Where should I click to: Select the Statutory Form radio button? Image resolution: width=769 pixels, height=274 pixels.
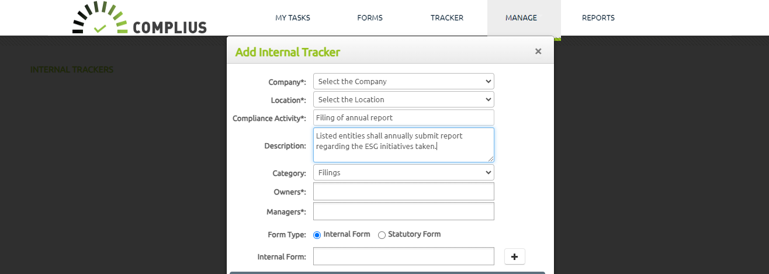[382, 235]
